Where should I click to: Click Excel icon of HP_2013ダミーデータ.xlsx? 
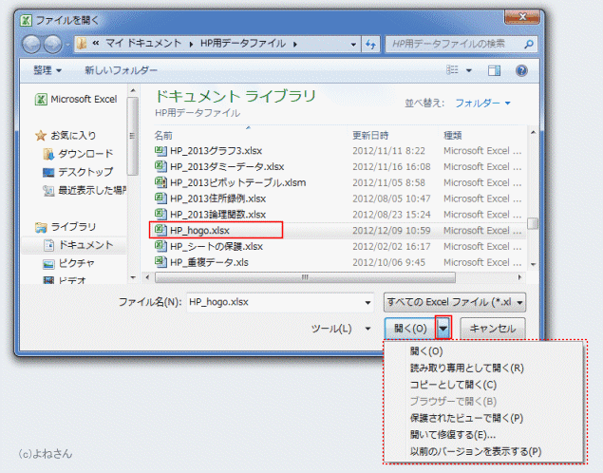pyautogui.click(x=160, y=166)
